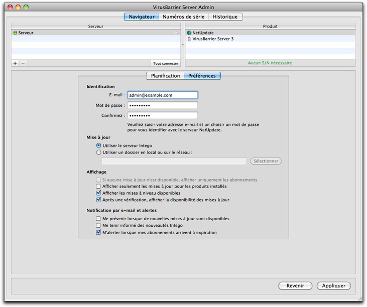Click the green zoom window button
Screen dimensions: 367x307
pos(26,7)
